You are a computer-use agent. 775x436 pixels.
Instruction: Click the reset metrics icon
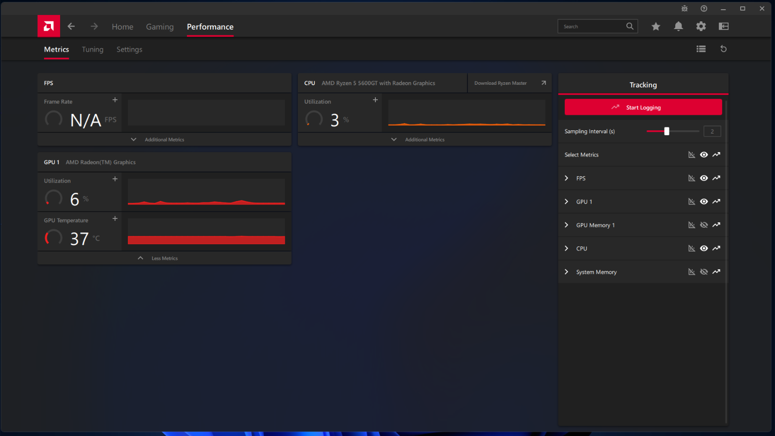(724, 49)
